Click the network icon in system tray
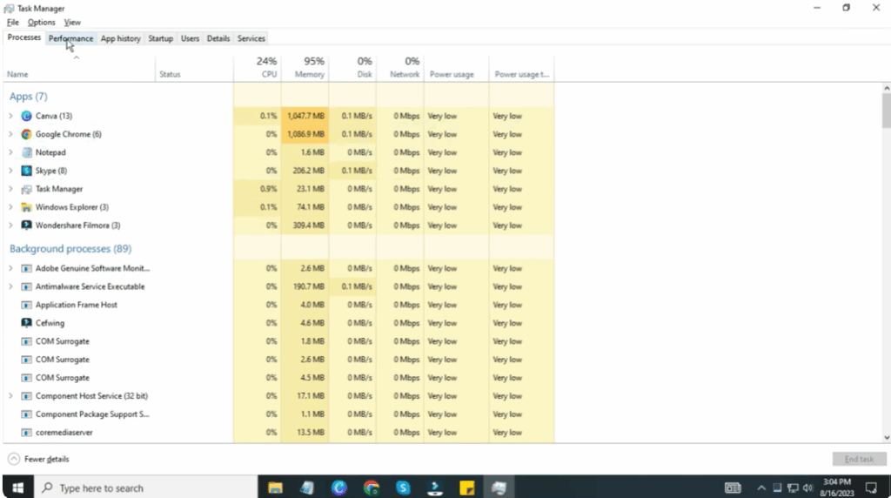891x498 pixels. point(793,488)
